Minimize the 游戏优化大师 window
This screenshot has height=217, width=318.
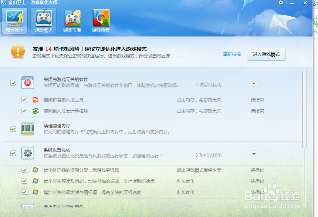292,3
